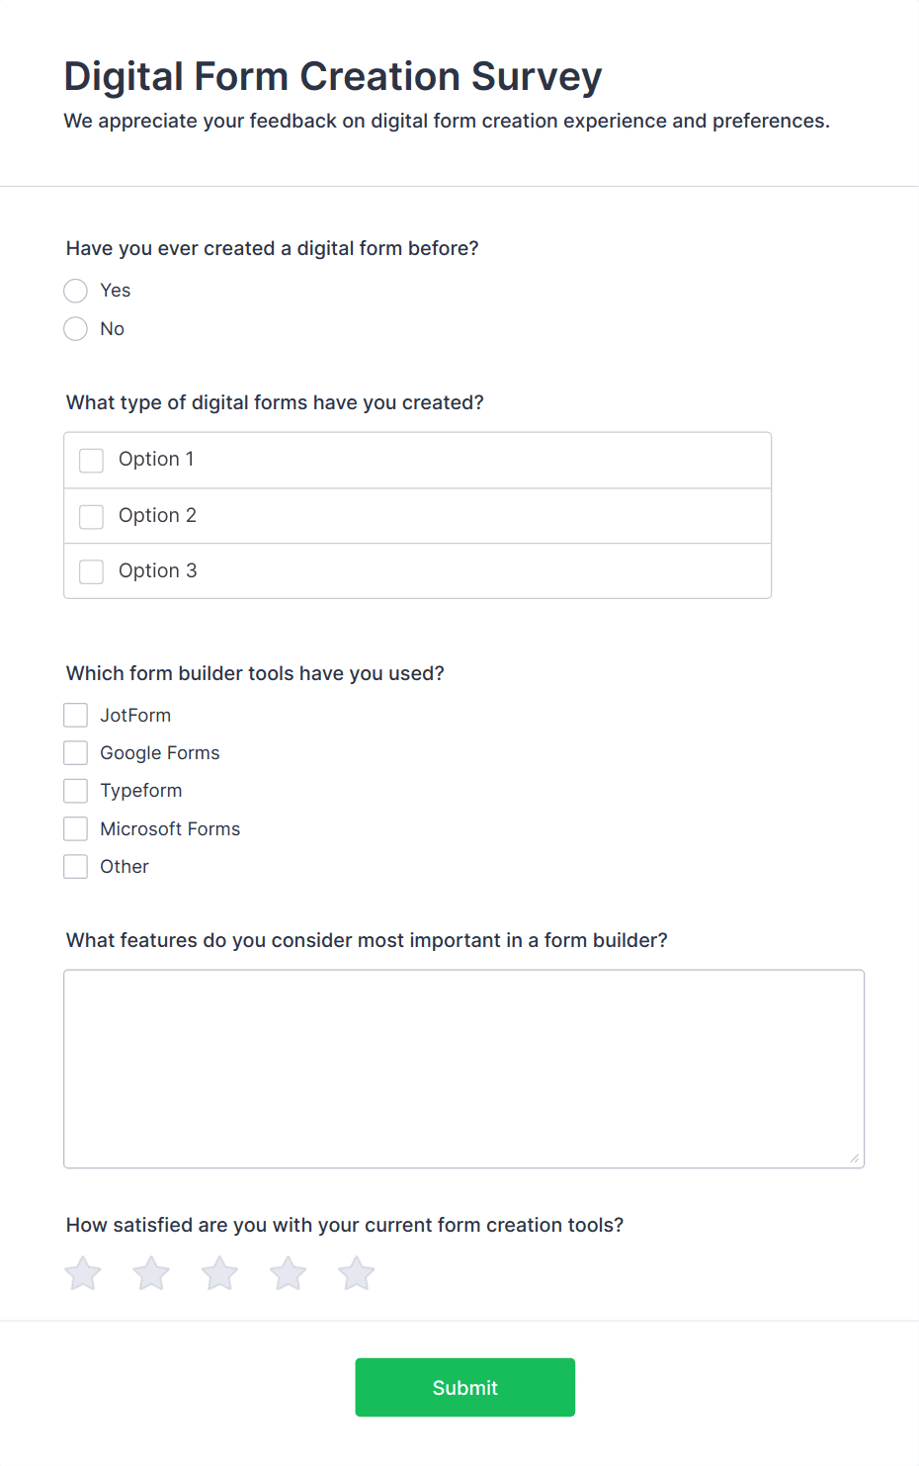919x1466 pixels.
Task: Select the third star rating
Action: [219, 1273]
